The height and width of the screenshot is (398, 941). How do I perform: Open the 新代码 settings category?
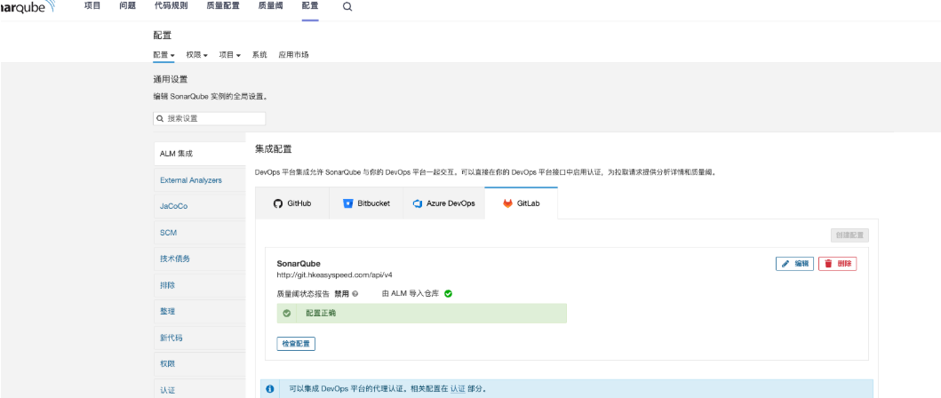click(200, 338)
